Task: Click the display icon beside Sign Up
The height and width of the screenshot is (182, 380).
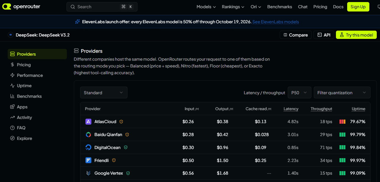Action: 378,7
